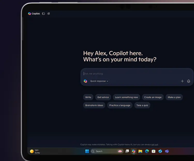
Task: Click the Make a plan chip
Action: [174, 97]
